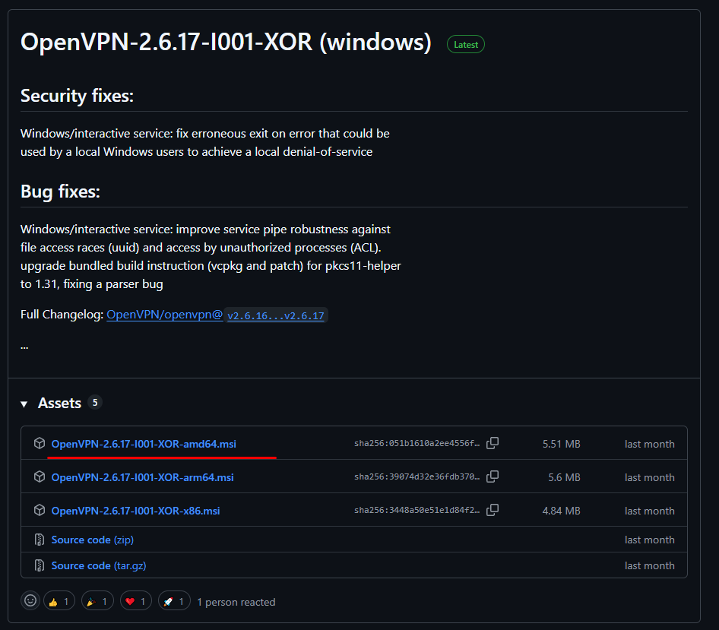Toggle the thumbs up reaction
This screenshot has width=719, height=630.
pos(59,601)
